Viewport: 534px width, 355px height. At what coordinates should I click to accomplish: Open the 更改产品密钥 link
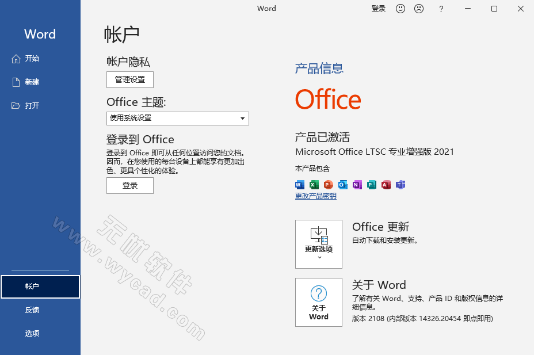(315, 196)
